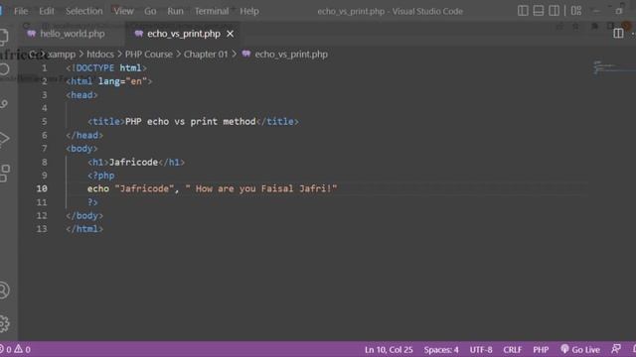Screen dimensions: 636x357
Task: Place cursor on DOCTYPE html line
Action: 106,68
